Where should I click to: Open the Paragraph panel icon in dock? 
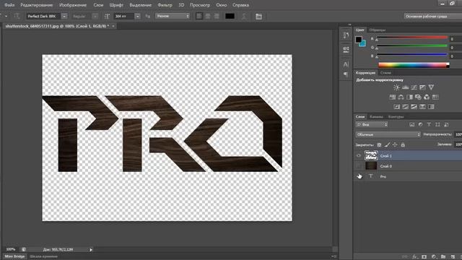(x=346, y=74)
